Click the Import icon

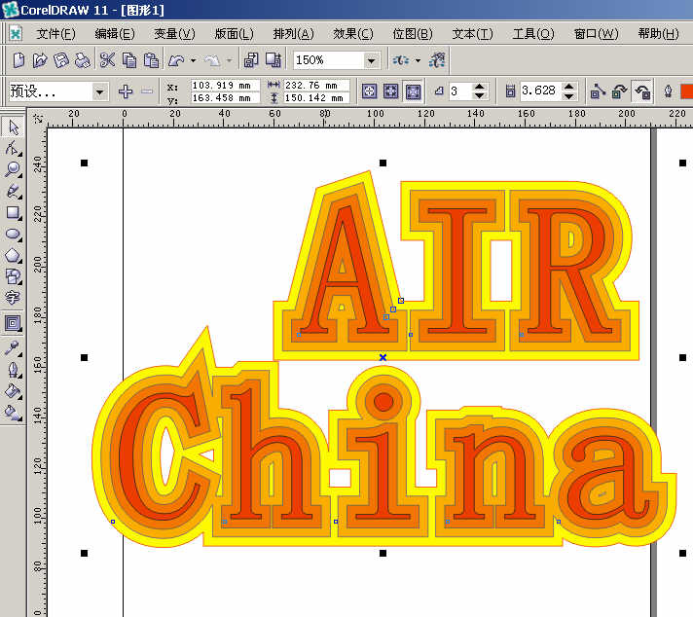(251, 60)
